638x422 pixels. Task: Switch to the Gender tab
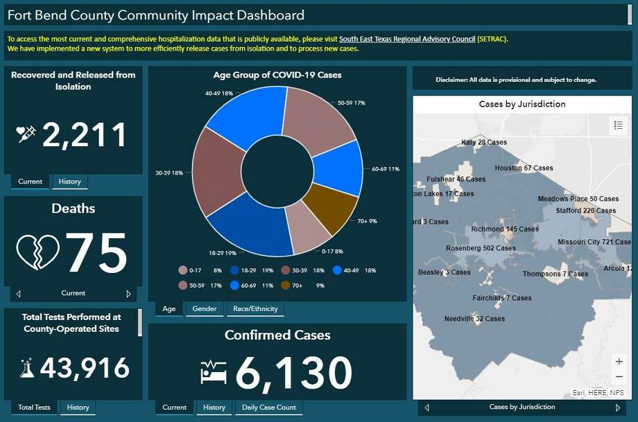coord(204,309)
